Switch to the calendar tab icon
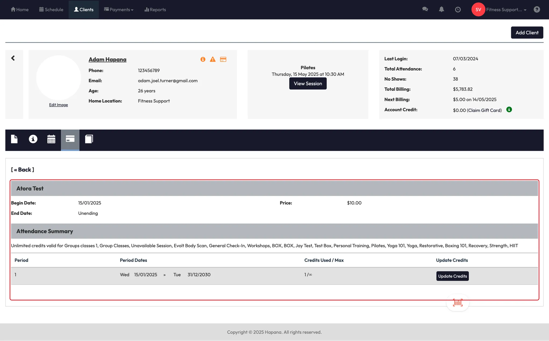 [51, 139]
